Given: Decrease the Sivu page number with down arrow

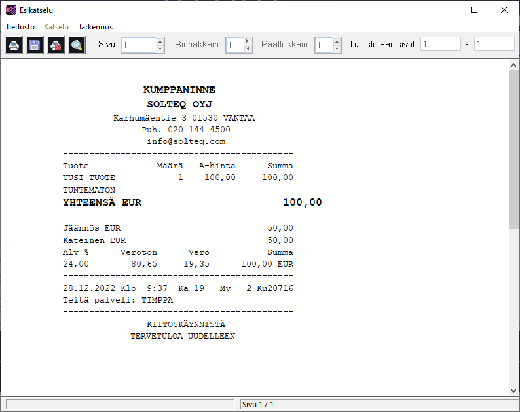Looking at the screenshot, I should 160,49.
